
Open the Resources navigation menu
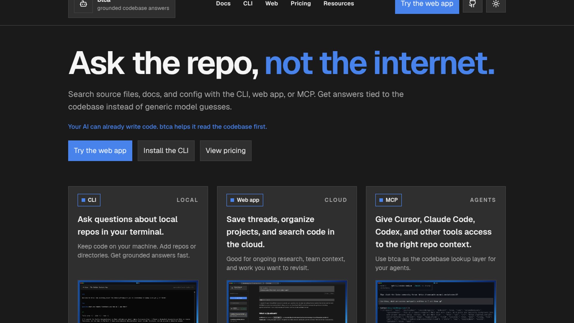[x=338, y=4]
